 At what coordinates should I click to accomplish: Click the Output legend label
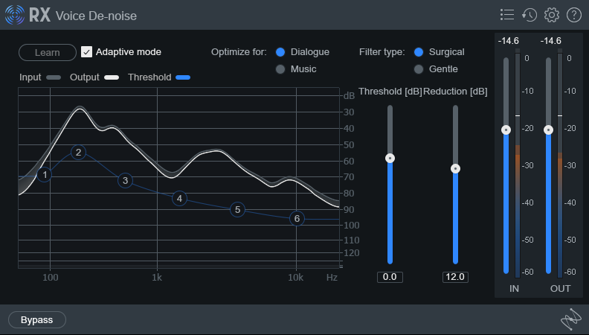(x=85, y=77)
